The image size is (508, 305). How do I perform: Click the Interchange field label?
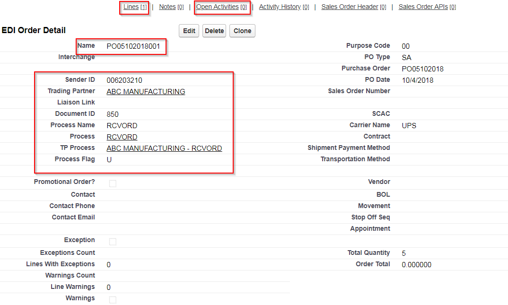[x=77, y=57]
